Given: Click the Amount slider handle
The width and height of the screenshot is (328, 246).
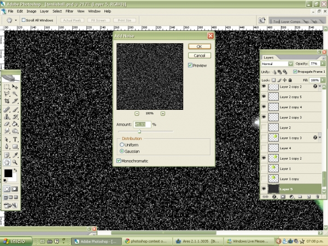Looking at the screenshot, I should point(139,131).
